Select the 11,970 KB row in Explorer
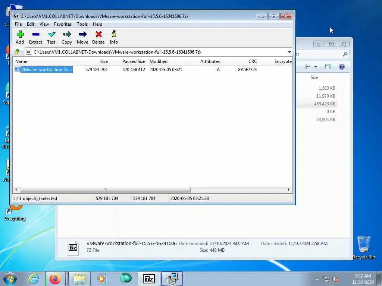This screenshot has height=286, width=382. [x=317, y=96]
